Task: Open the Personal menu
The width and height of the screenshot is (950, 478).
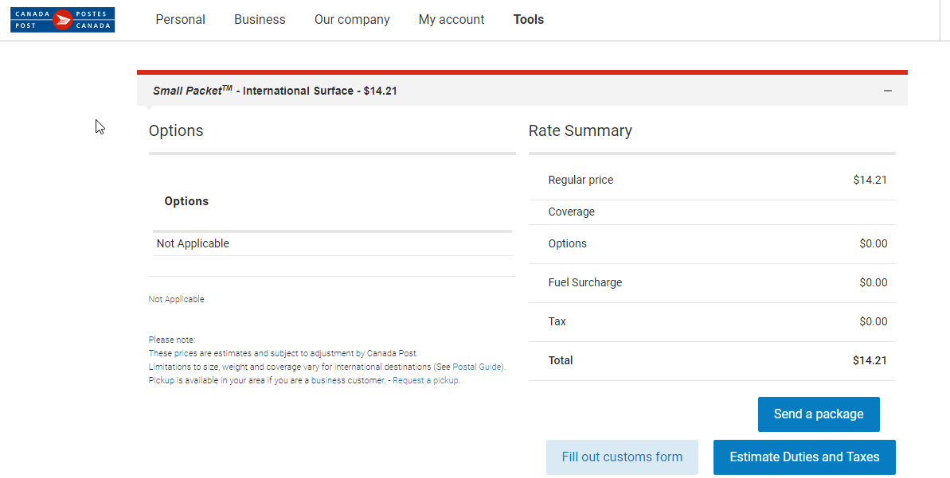Action: point(181,19)
